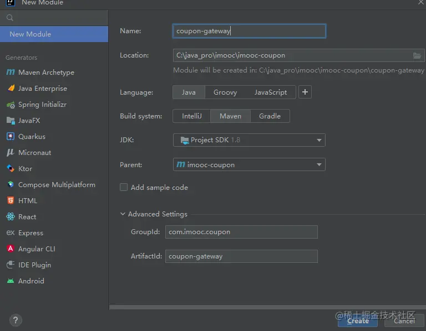Open the JDK Project SDK dropdown
The width and height of the screenshot is (426, 331).
pos(249,140)
